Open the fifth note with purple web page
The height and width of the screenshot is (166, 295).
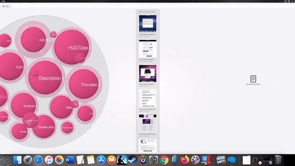pos(147,123)
